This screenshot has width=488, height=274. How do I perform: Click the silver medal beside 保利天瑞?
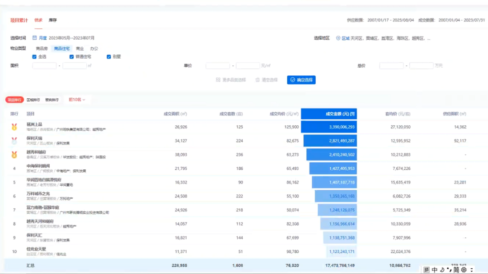[x=14, y=141]
